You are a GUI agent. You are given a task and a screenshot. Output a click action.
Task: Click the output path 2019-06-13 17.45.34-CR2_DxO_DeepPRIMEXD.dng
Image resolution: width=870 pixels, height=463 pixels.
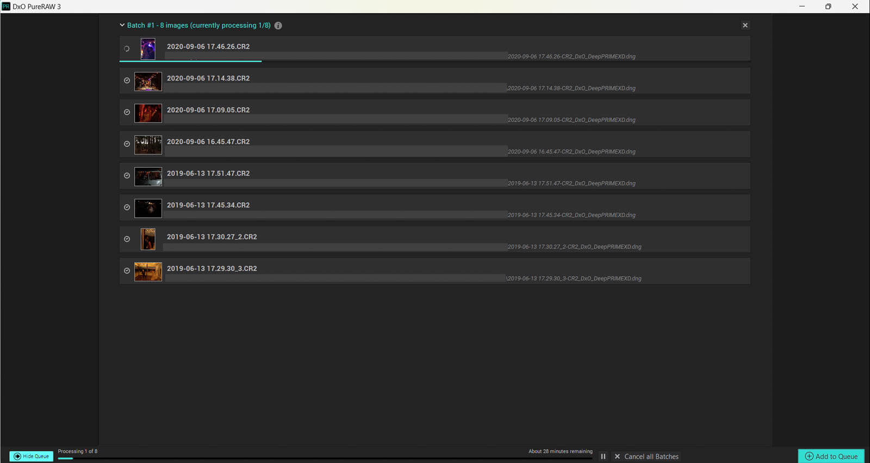(571, 215)
